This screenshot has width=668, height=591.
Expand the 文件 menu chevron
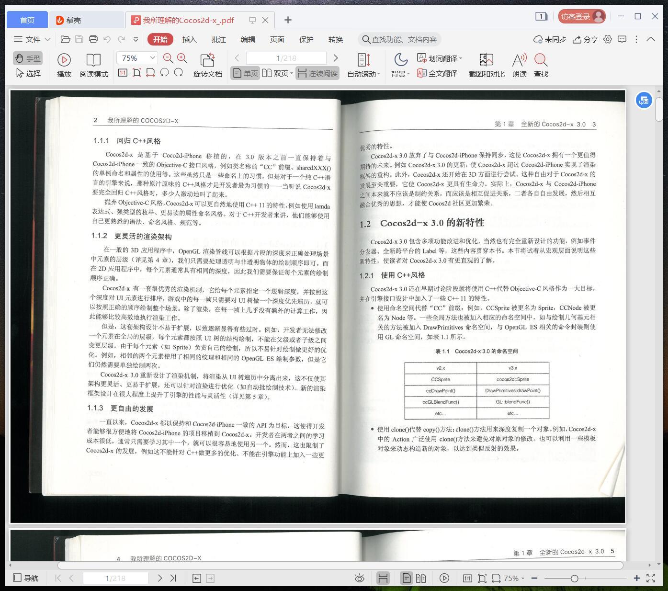pos(47,39)
